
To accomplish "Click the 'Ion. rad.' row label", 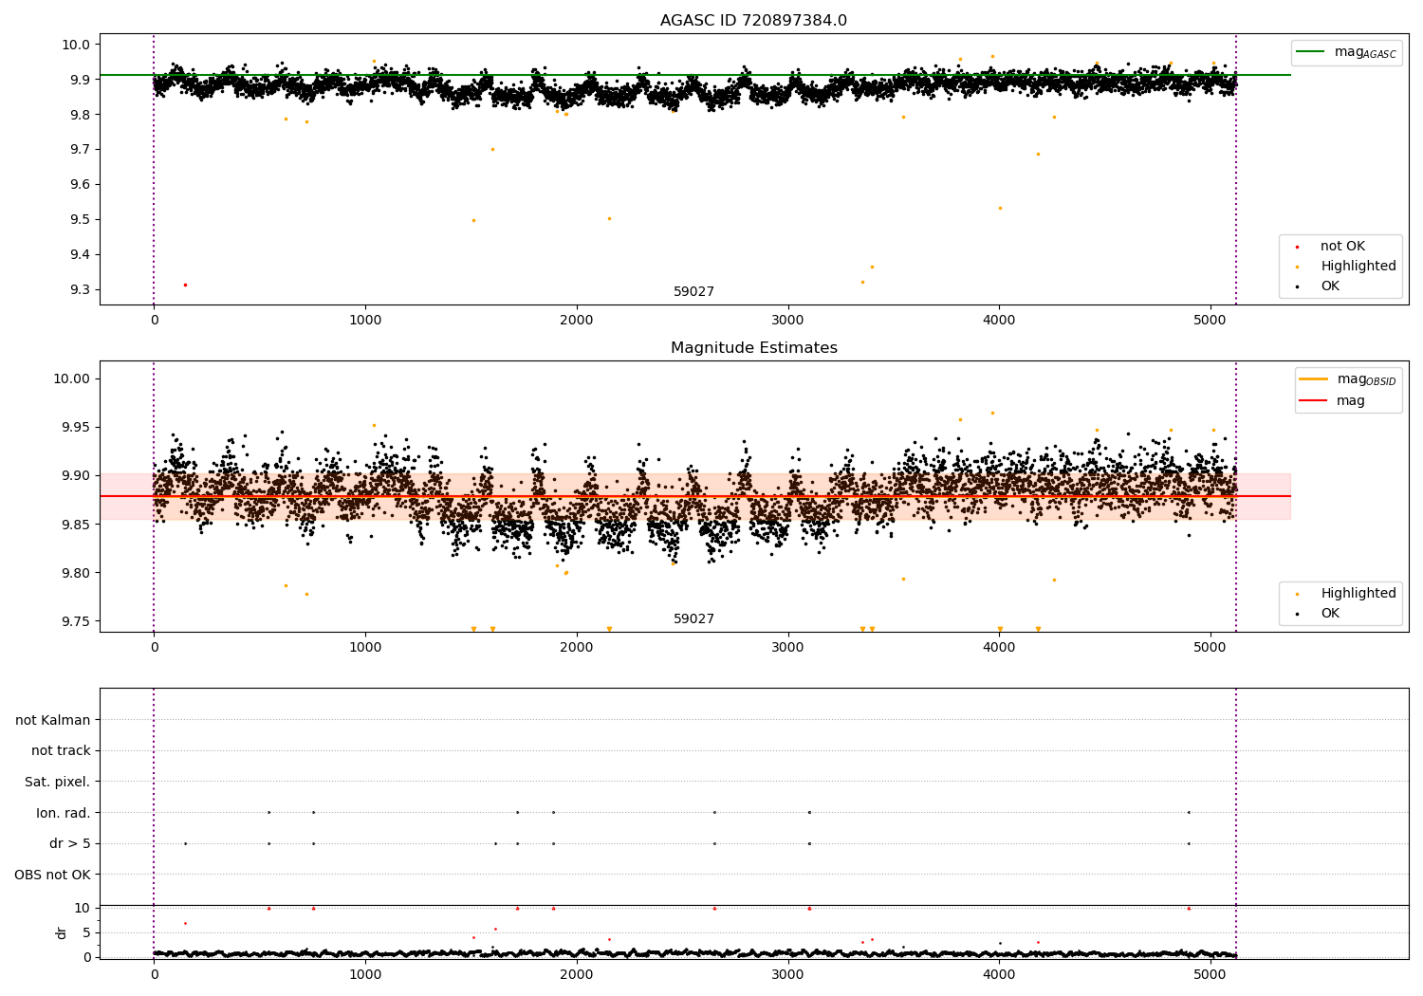I will [64, 813].
